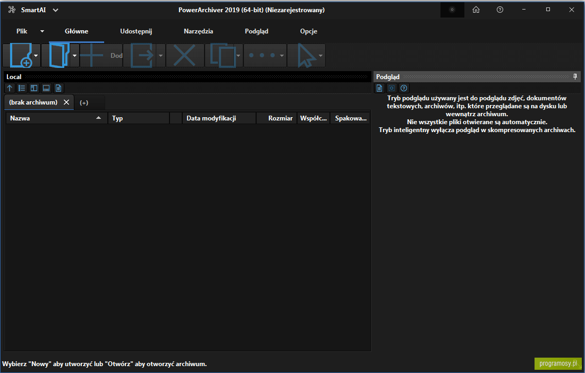Click the Nazwa sort direction arrow
The image size is (585, 373).
tap(98, 118)
